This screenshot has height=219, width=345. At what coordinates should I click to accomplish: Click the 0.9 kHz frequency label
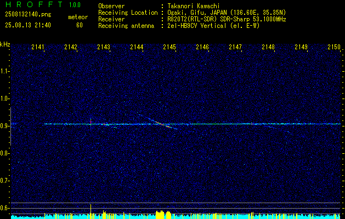click(x=4, y=126)
